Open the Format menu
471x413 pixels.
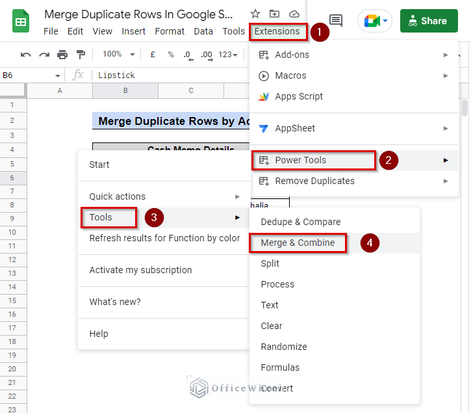[170, 31]
